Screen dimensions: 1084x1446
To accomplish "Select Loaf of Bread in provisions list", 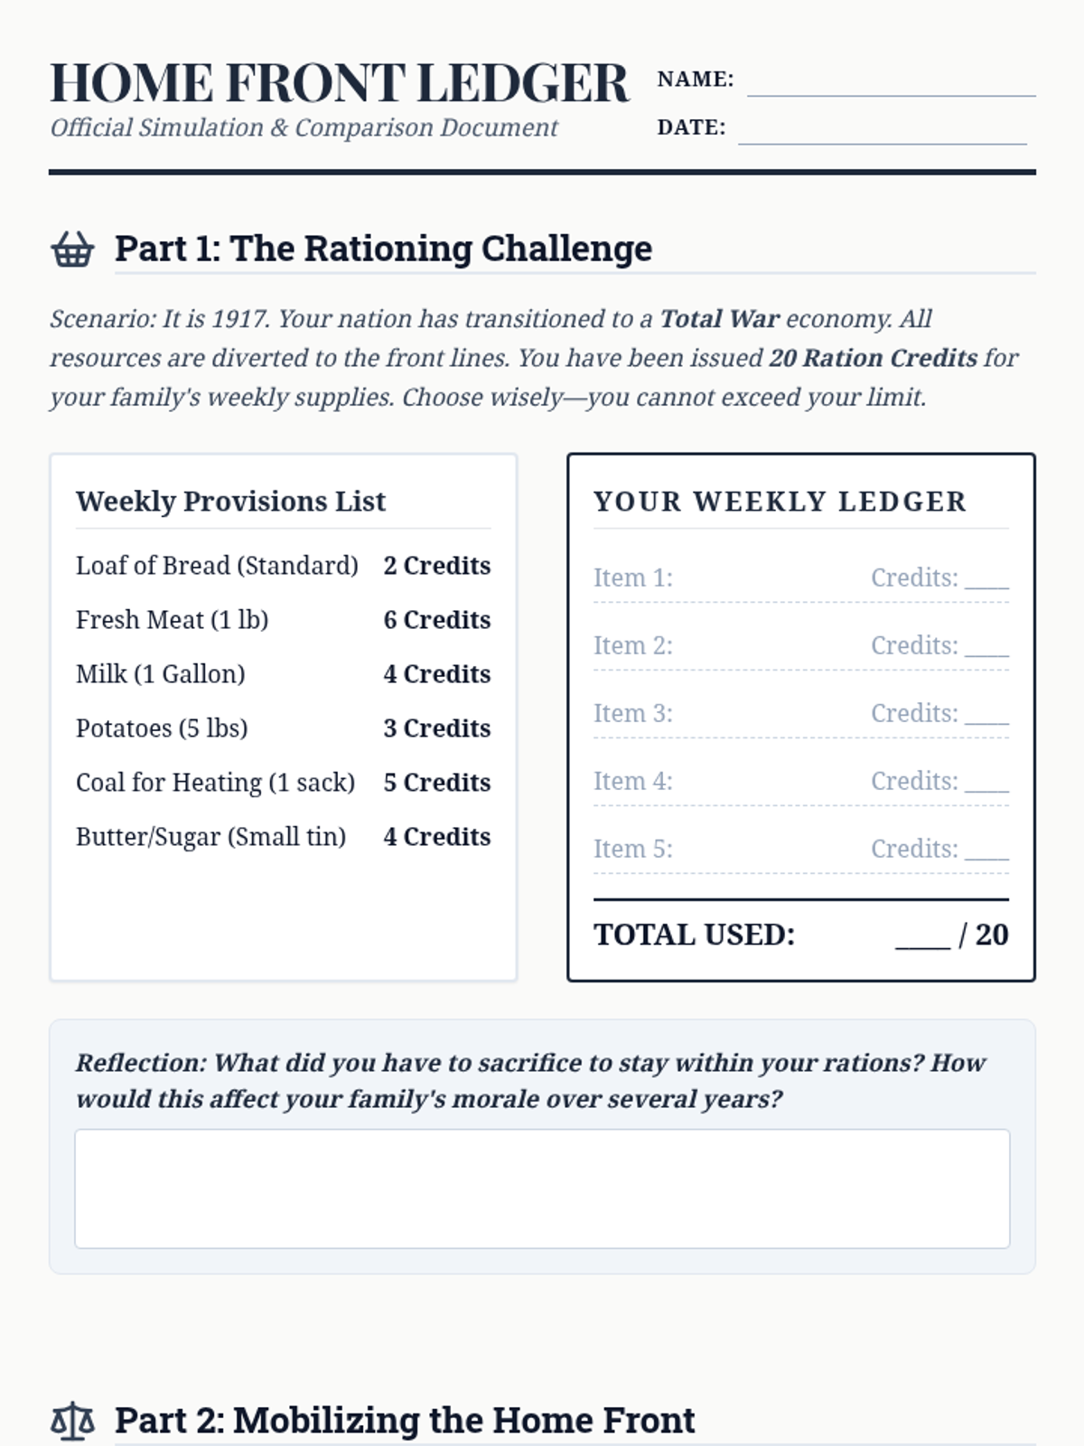I will click(284, 566).
